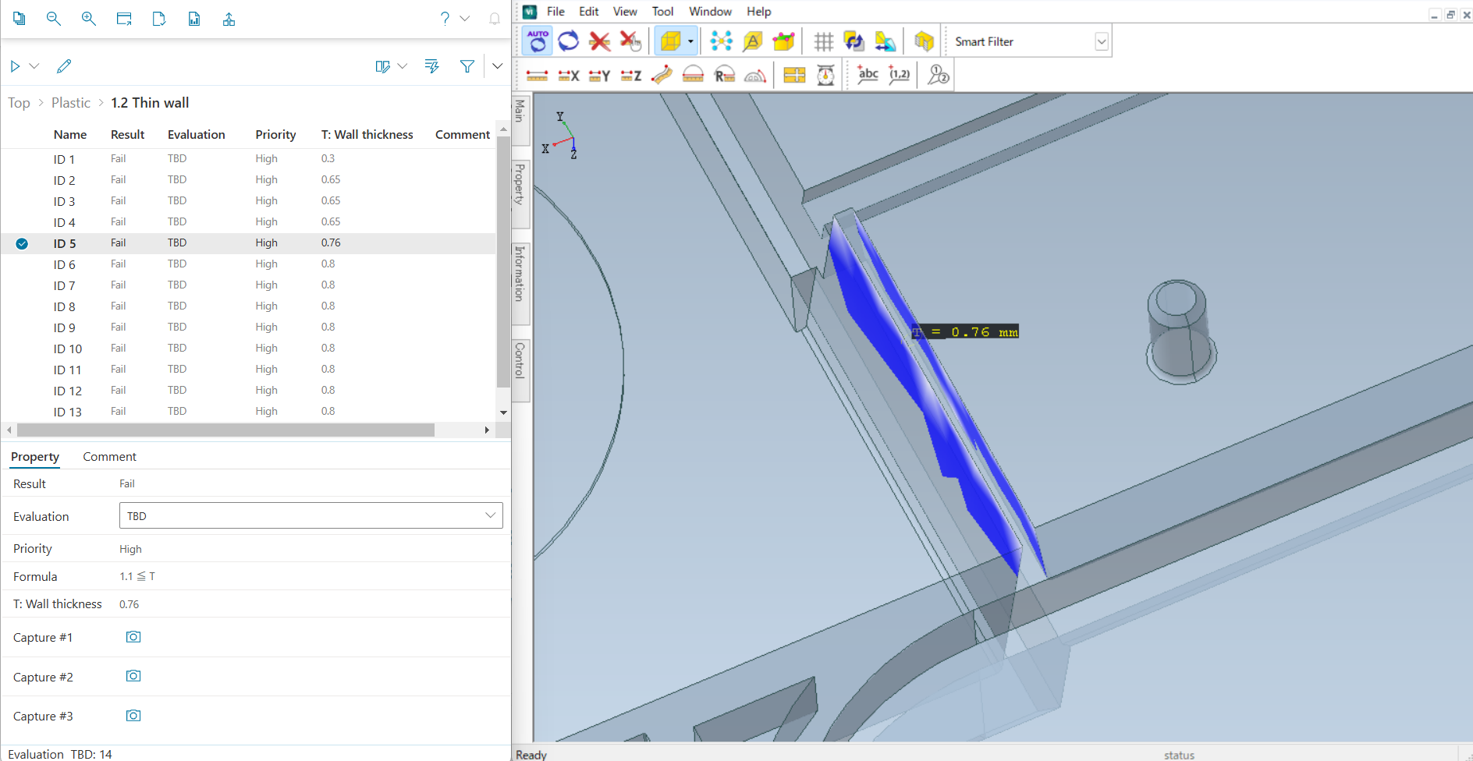Go to Plastic in the breadcrumb

(71, 103)
